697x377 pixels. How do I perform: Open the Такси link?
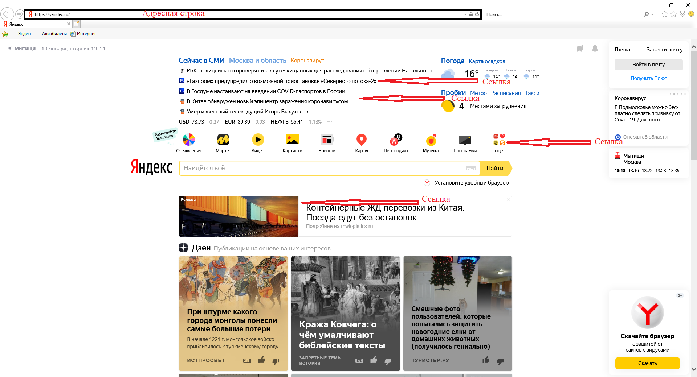point(532,93)
